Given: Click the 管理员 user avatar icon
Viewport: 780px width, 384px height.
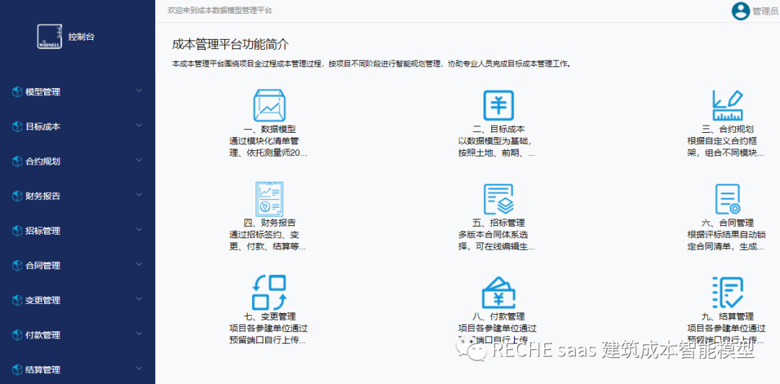Looking at the screenshot, I should point(740,11).
